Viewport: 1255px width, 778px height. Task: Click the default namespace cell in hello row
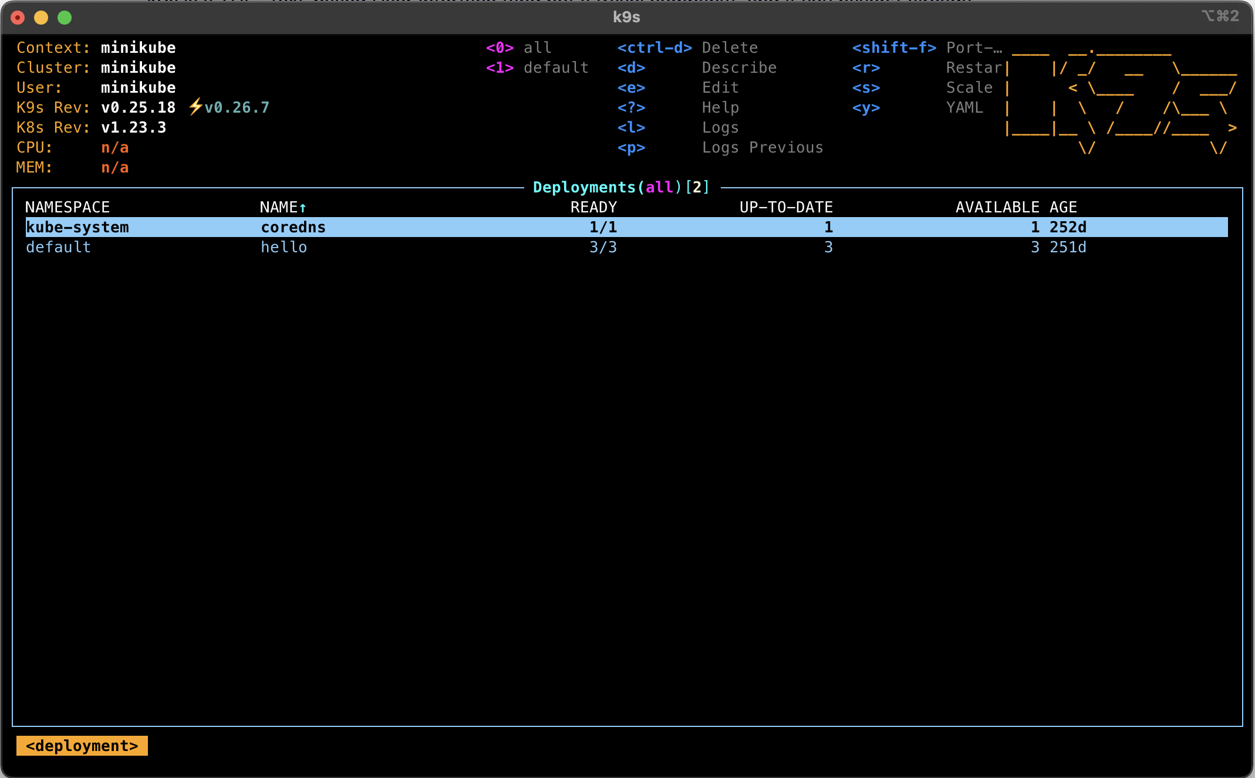(x=58, y=247)
